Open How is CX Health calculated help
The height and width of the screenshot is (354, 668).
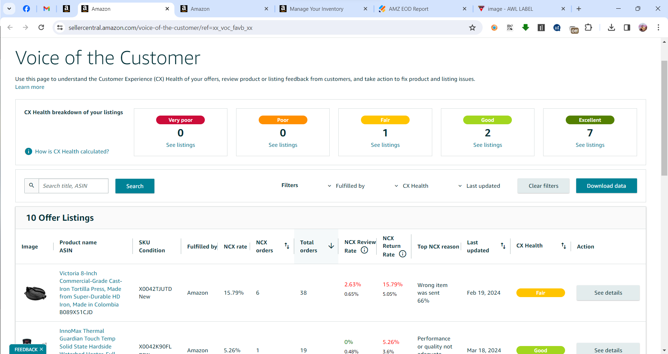click(72, 151)
